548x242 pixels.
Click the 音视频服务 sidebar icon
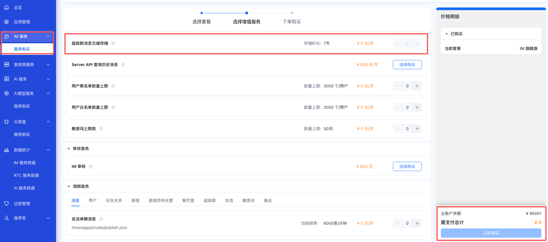tap(7, 65)
